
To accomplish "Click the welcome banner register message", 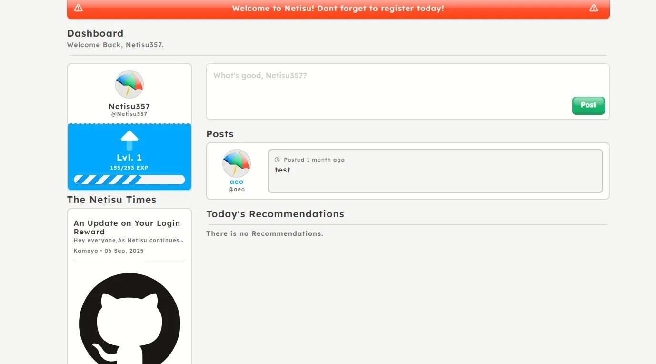I will [x=338, y=9].
